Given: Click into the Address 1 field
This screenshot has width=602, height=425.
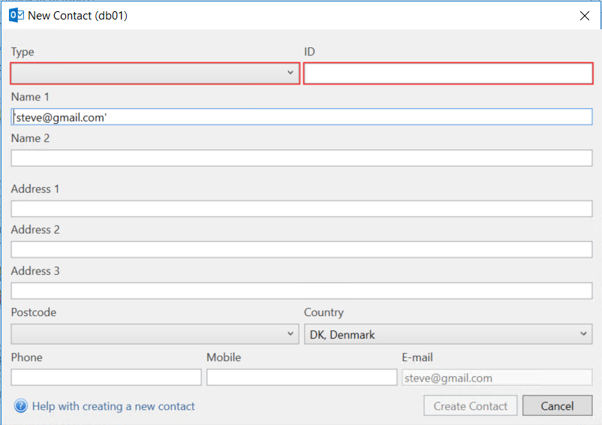Looking at the screenshot, I should 302,209.
